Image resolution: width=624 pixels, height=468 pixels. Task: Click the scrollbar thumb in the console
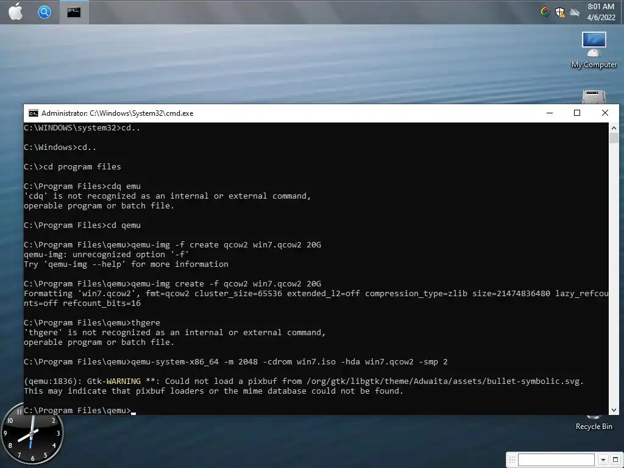614,138
